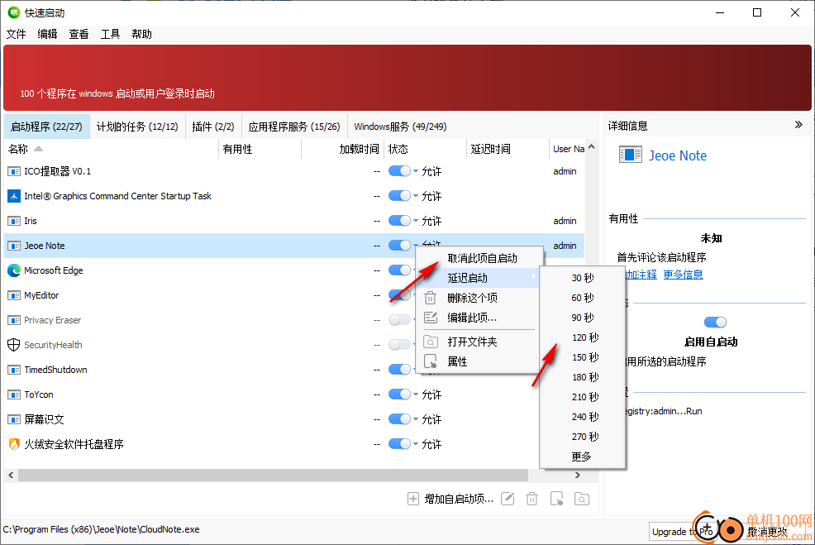The width and height of the screenshot is (815, 545).
Task: Open the 工具 menu
Action: coord(110,34)
